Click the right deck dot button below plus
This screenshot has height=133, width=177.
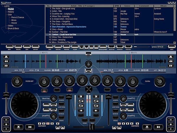[171, 129]
